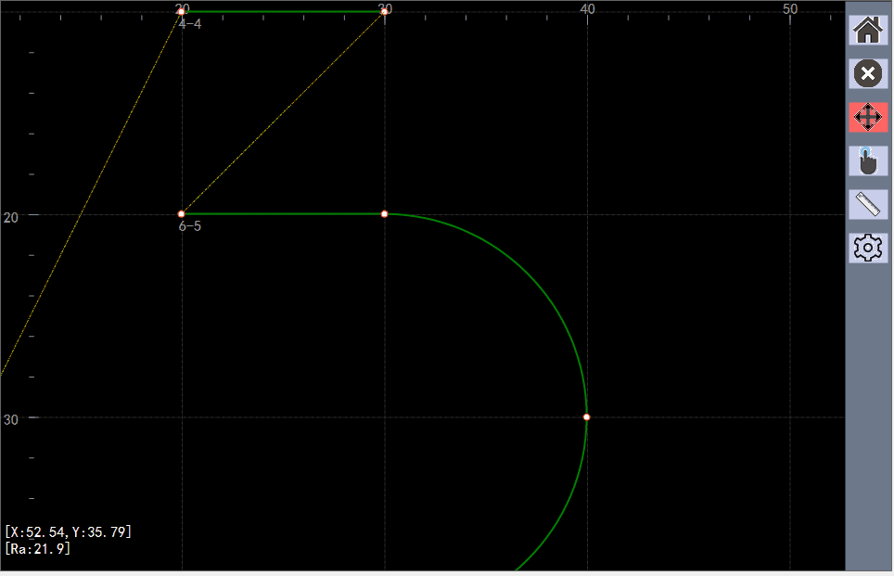Image resolution: width=894 pixels, height=576 pixels.
Task: Click the path node labeled 6-5
Action: [x=182, y=214]
